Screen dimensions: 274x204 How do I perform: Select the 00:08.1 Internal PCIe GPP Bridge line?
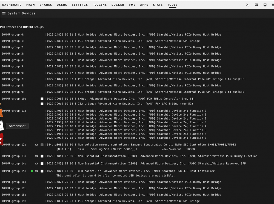(x=145, y=92)
